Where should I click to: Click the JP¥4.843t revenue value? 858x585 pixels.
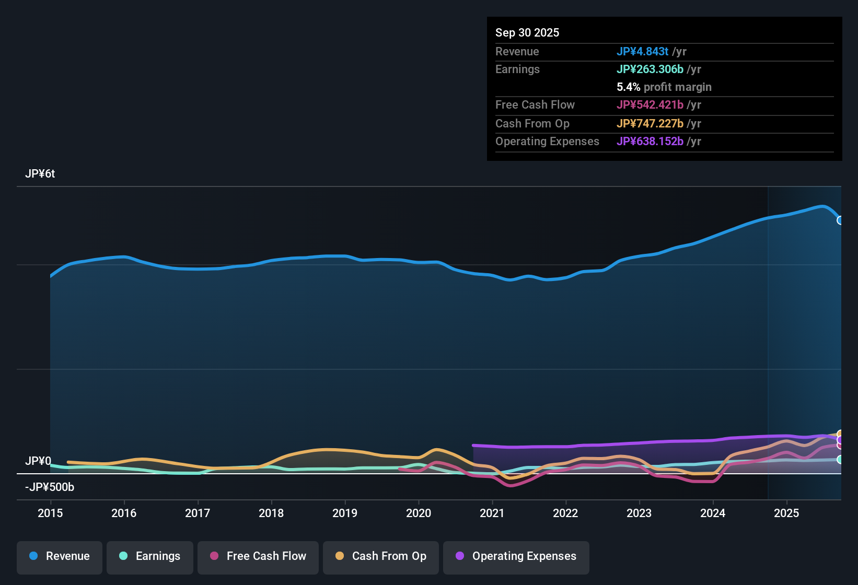[643, 51]
